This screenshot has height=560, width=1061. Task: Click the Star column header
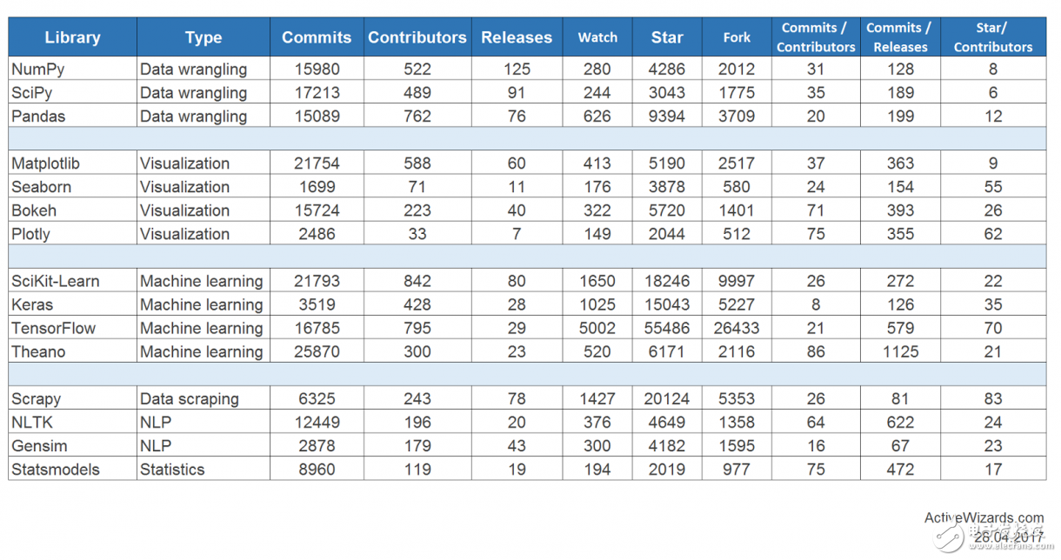(x=667, y=37)
